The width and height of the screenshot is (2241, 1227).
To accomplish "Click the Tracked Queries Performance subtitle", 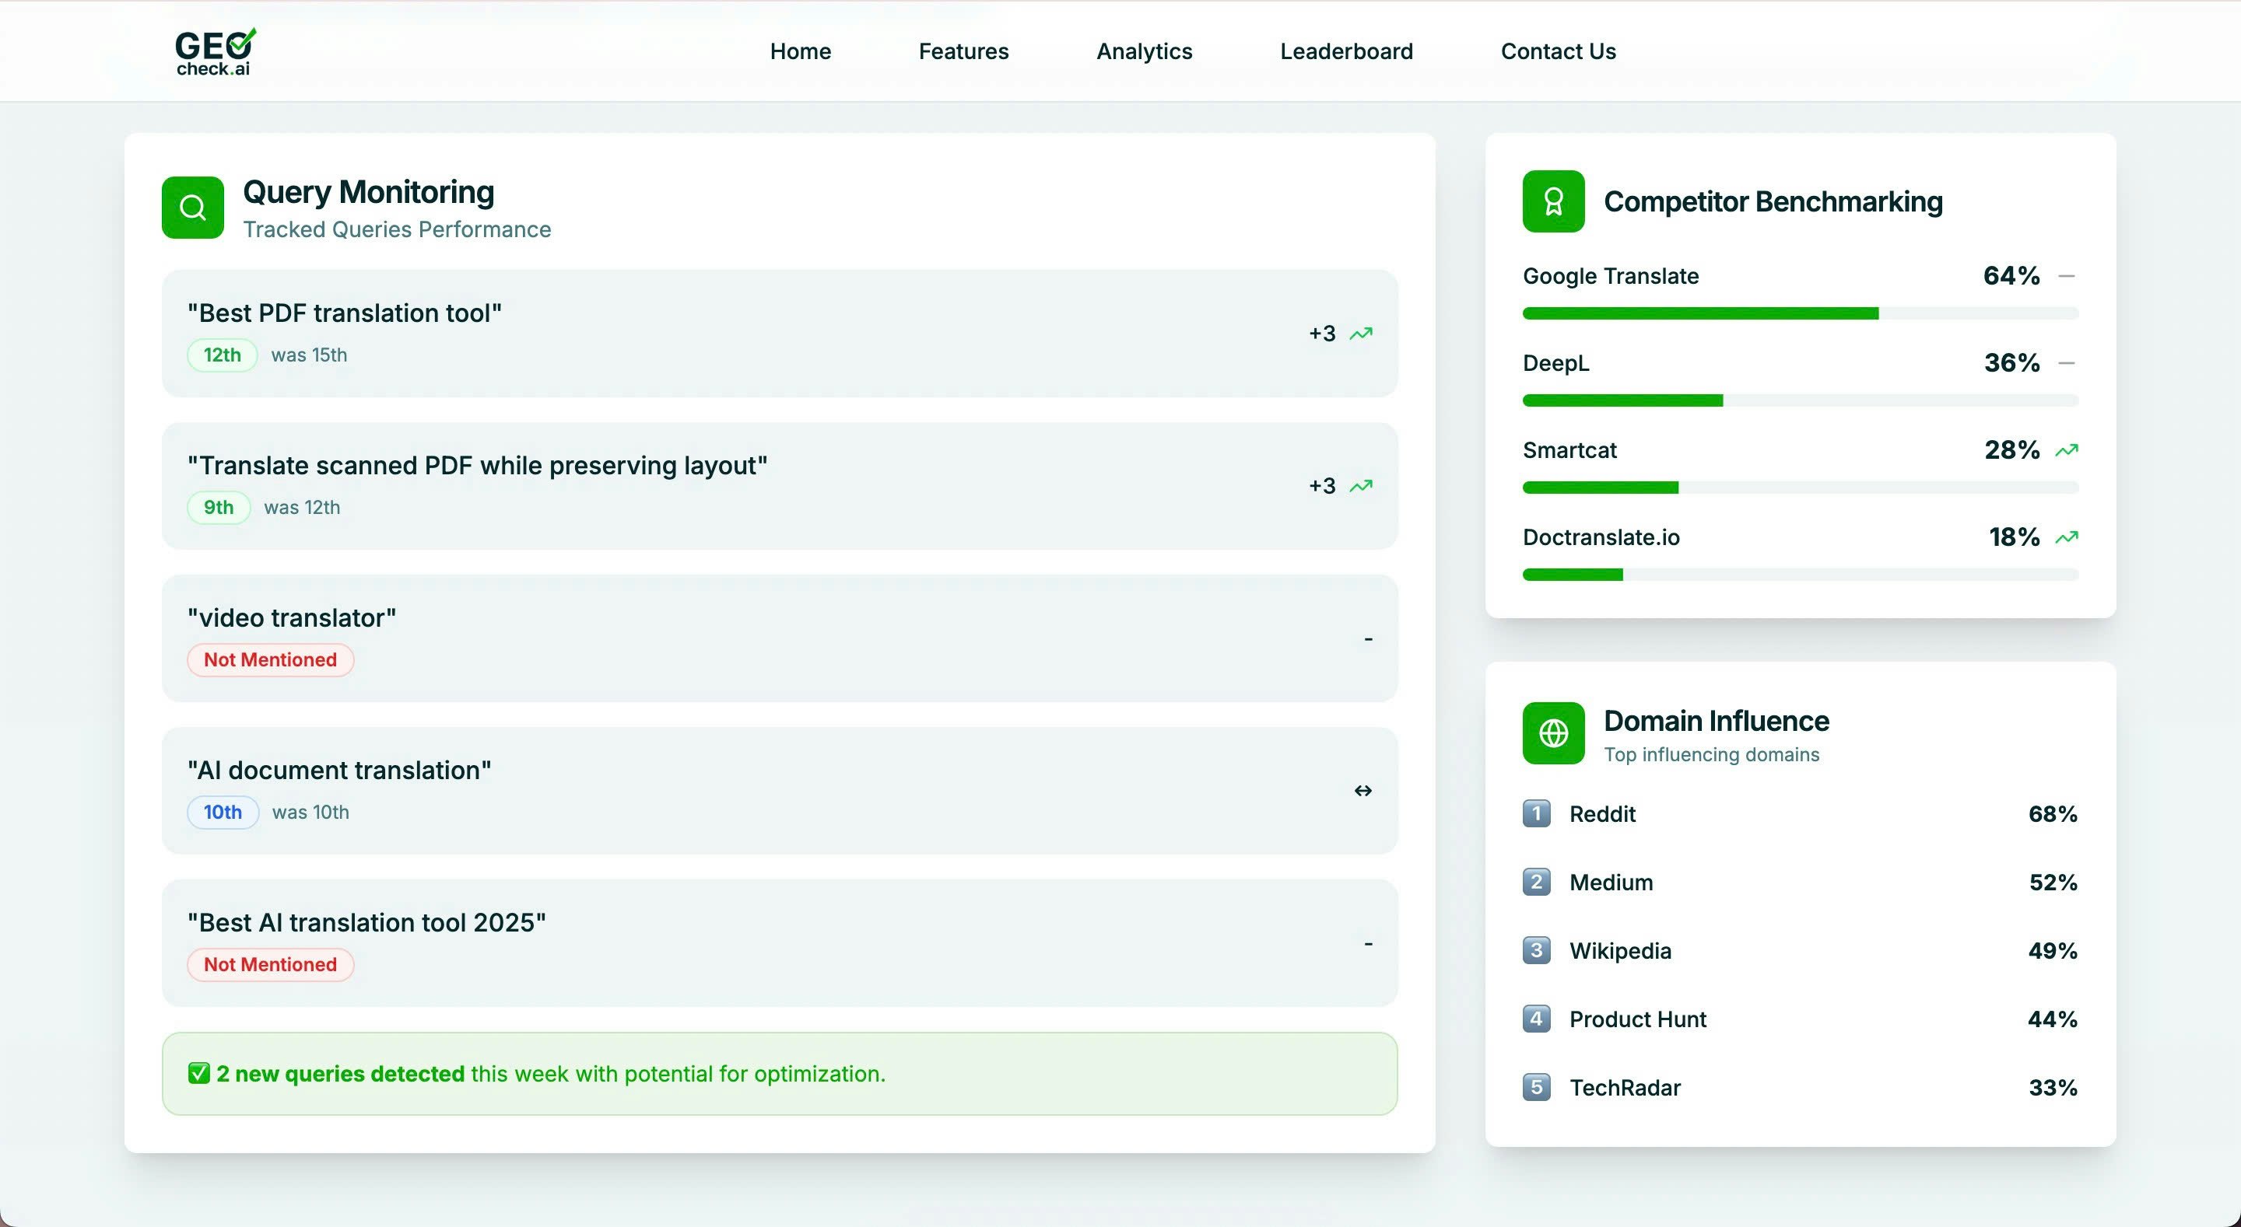I will click(x=397, y=229).
